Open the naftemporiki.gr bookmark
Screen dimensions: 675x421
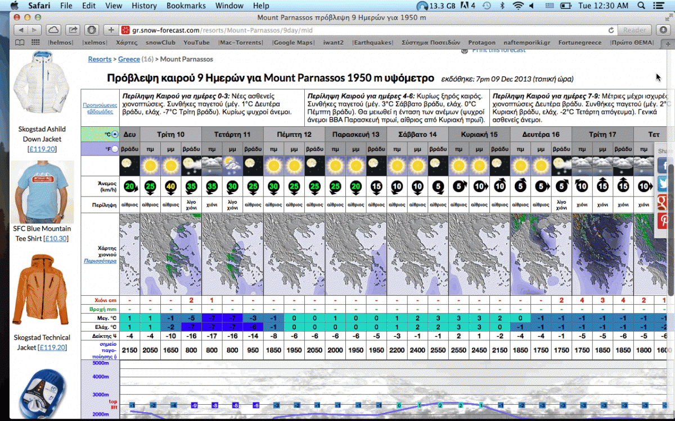(527, 42)
